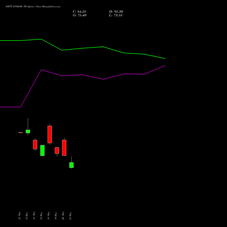Click the 21 May date axis label
Image resolution: width=227 pixels, height=227 pixels.
click(x=70, y=216)
